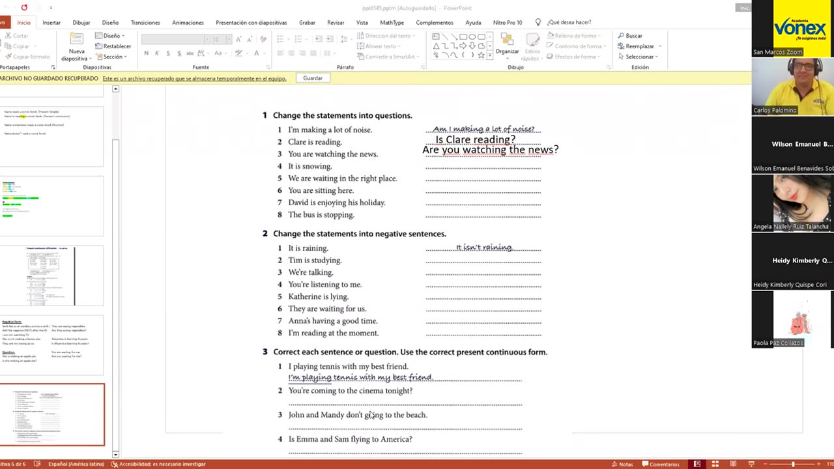Select the highlighted slide 6 thumbnail

(x=52, y=415)
